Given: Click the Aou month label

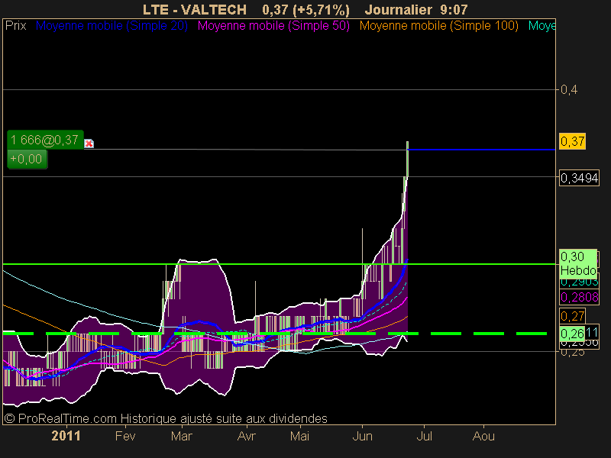Looking at the screenshot, I should click(x=483, y=436).
